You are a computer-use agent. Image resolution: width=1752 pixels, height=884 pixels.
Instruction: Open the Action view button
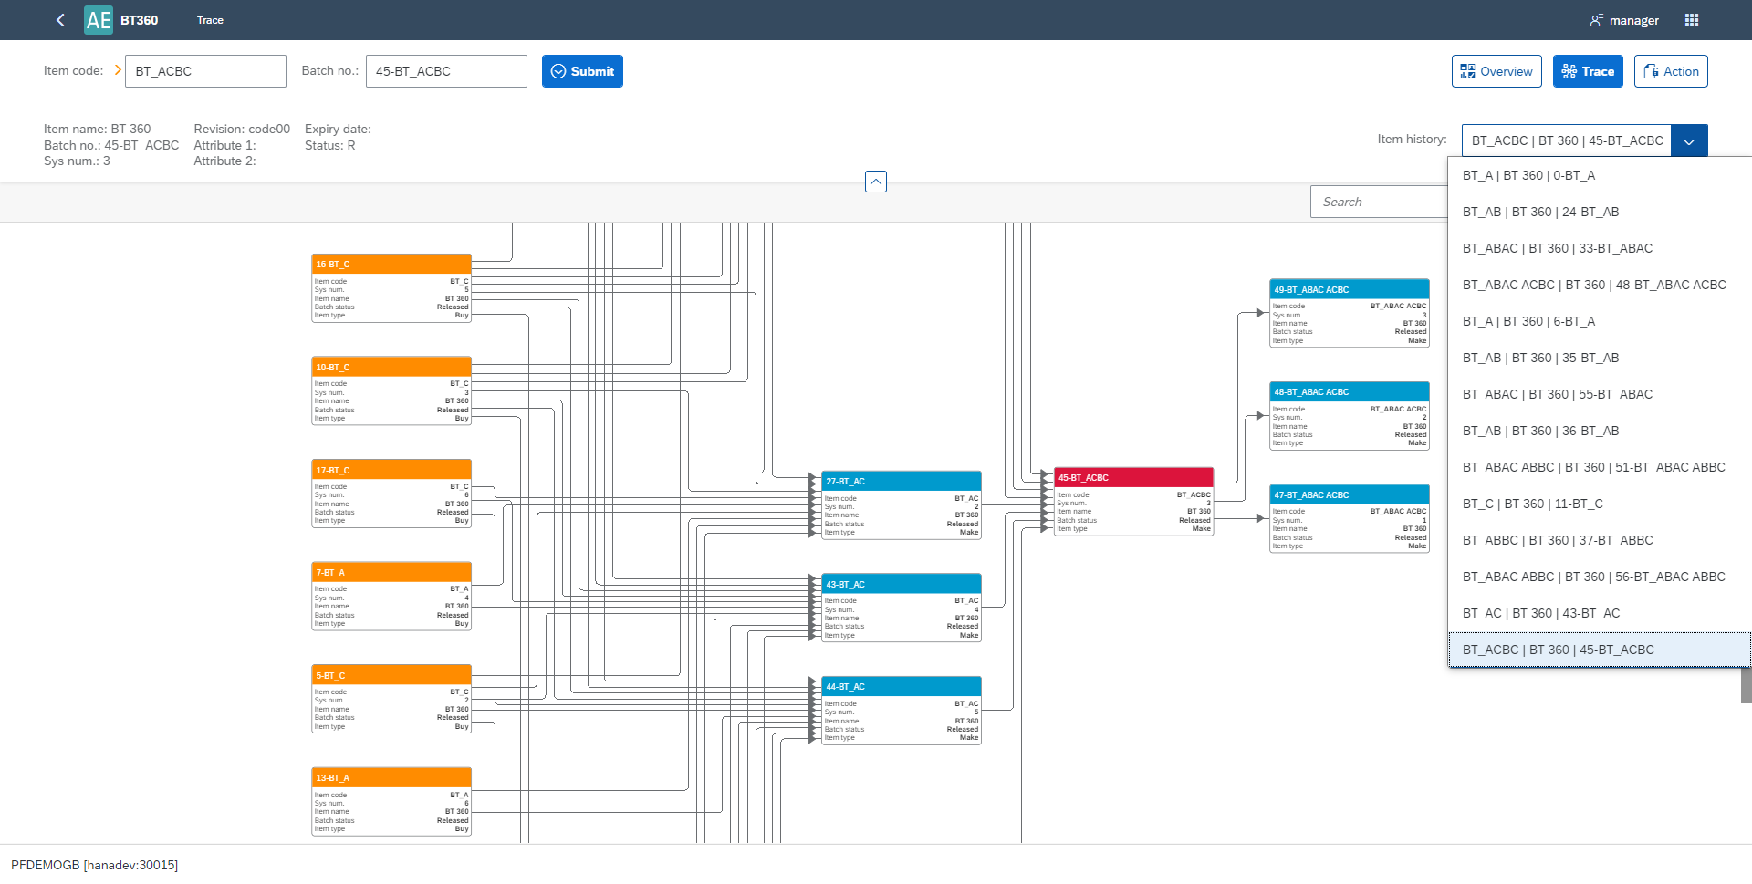1671,71
